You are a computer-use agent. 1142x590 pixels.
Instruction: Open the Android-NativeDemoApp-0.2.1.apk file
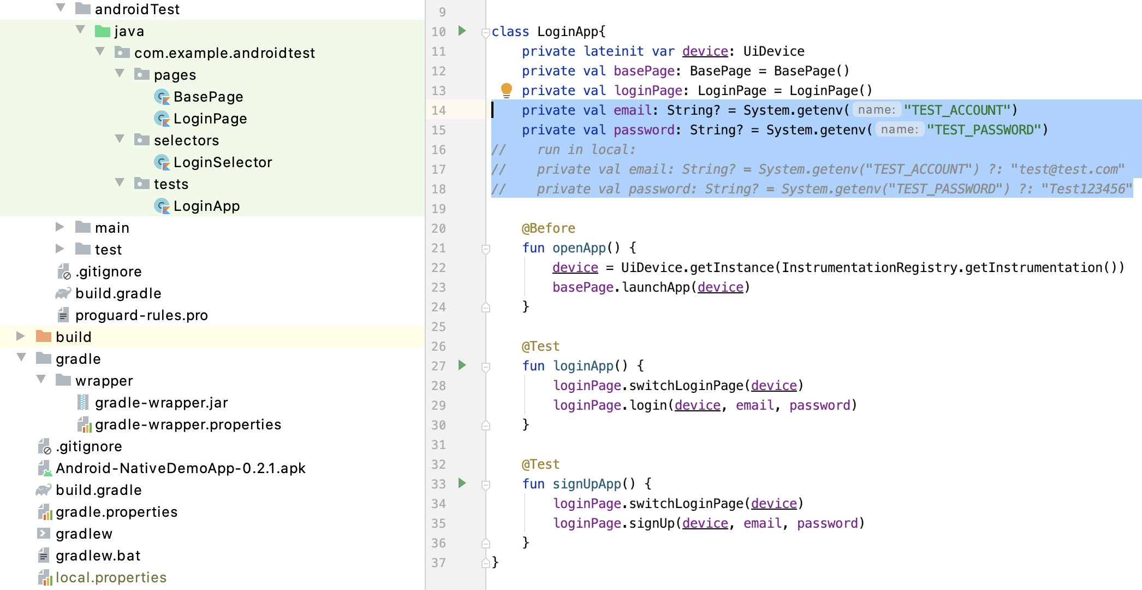click(180, 468)
